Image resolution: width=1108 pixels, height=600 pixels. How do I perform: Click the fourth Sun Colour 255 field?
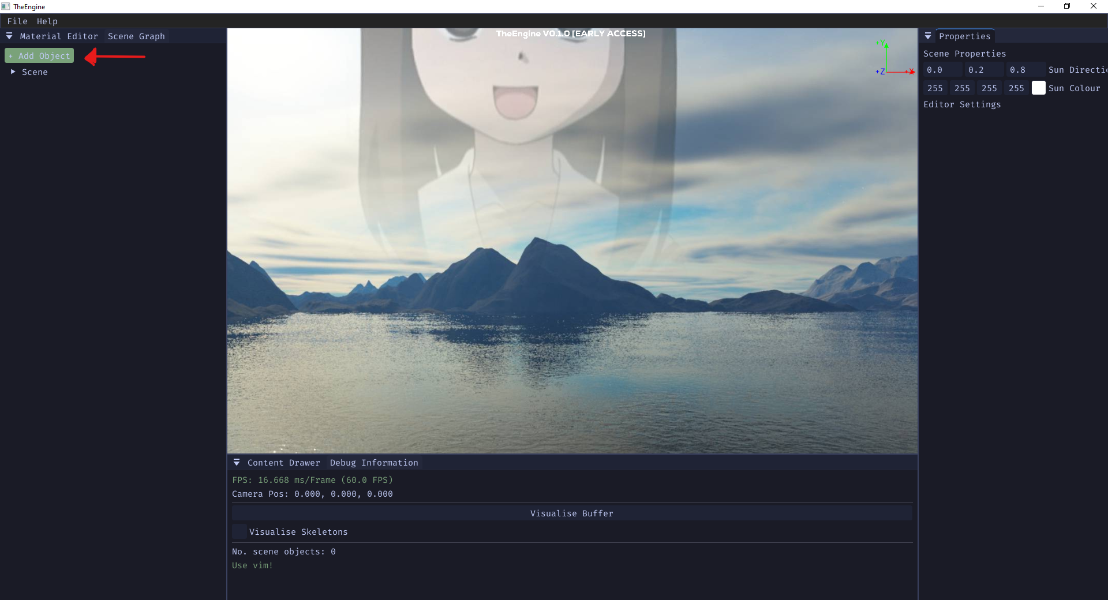(1017, 88)
